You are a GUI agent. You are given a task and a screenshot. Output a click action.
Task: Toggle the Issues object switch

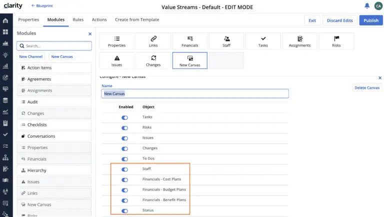(x=124, y=138)
